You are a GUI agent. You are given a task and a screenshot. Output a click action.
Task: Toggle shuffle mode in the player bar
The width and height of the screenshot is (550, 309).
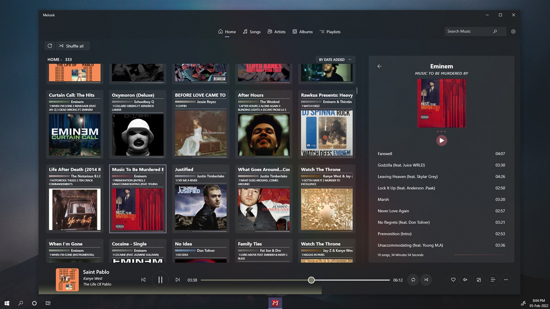coord(426,280)
